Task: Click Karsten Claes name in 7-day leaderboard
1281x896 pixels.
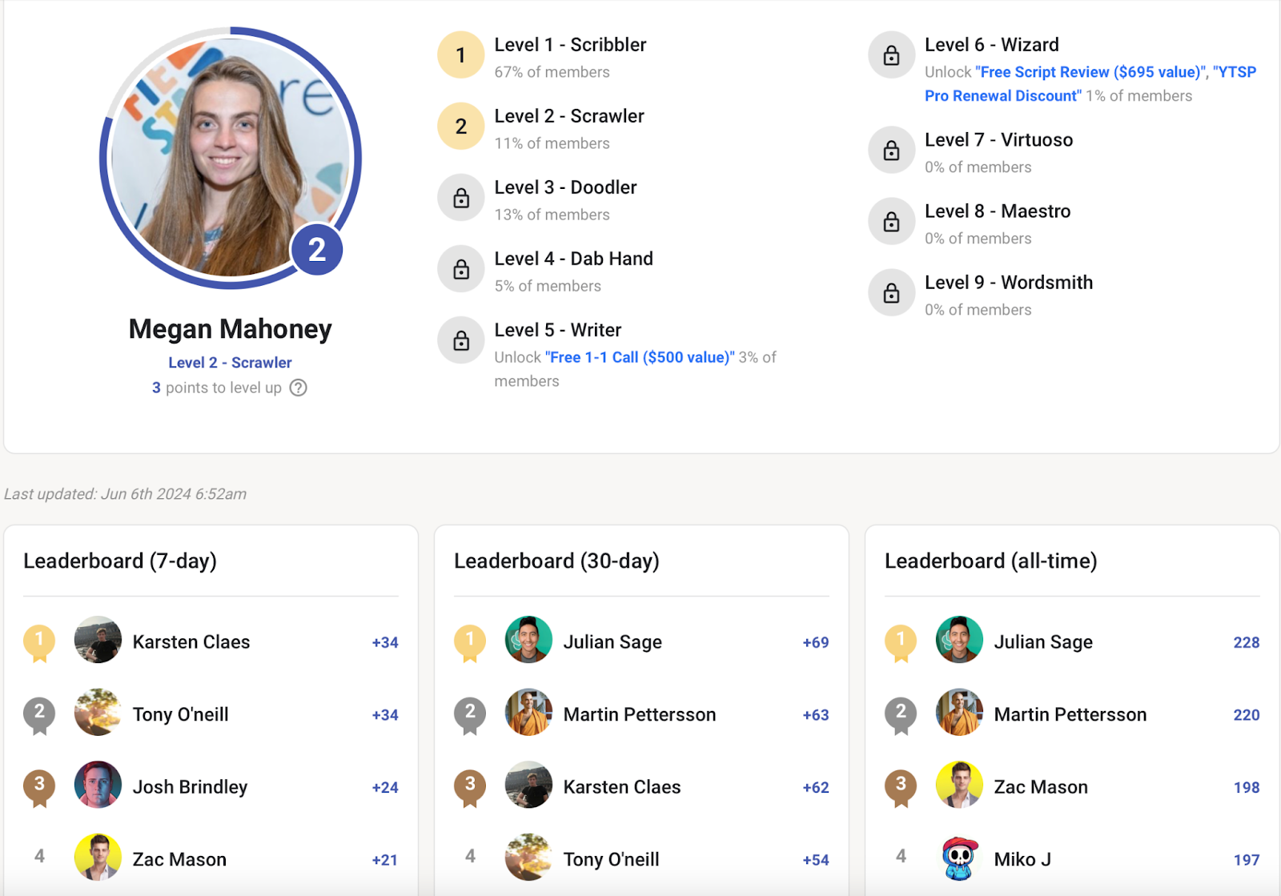Action: pos(191,642)
